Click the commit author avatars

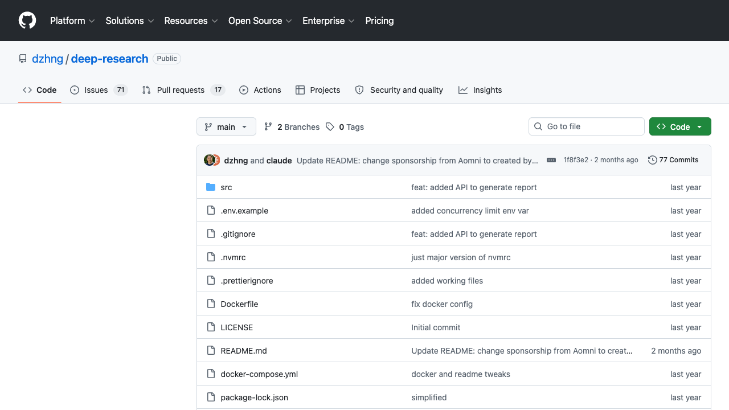tap(212, 160)
